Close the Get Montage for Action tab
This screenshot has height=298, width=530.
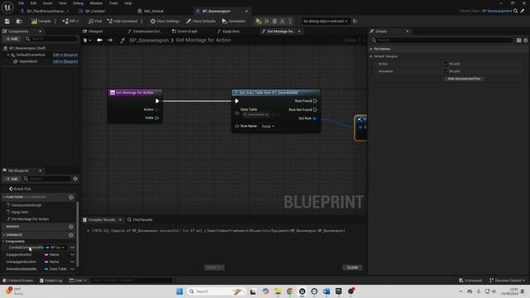299,31
